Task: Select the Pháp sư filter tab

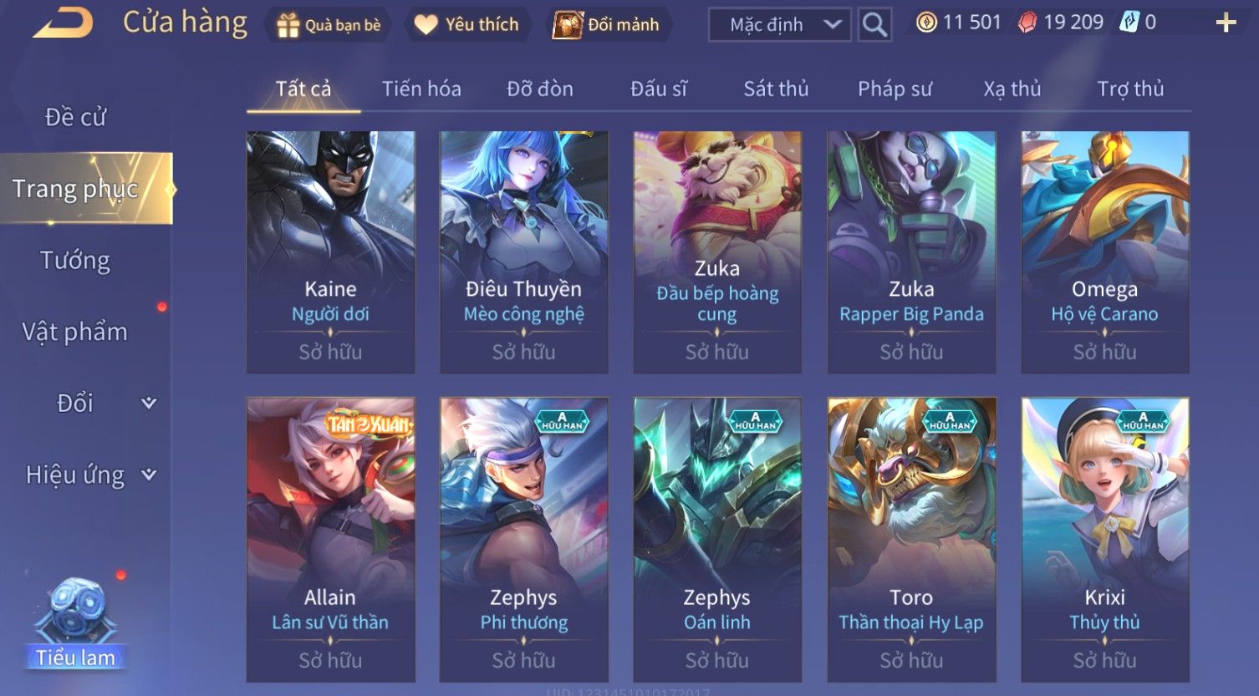Action: tap(895, 89)
